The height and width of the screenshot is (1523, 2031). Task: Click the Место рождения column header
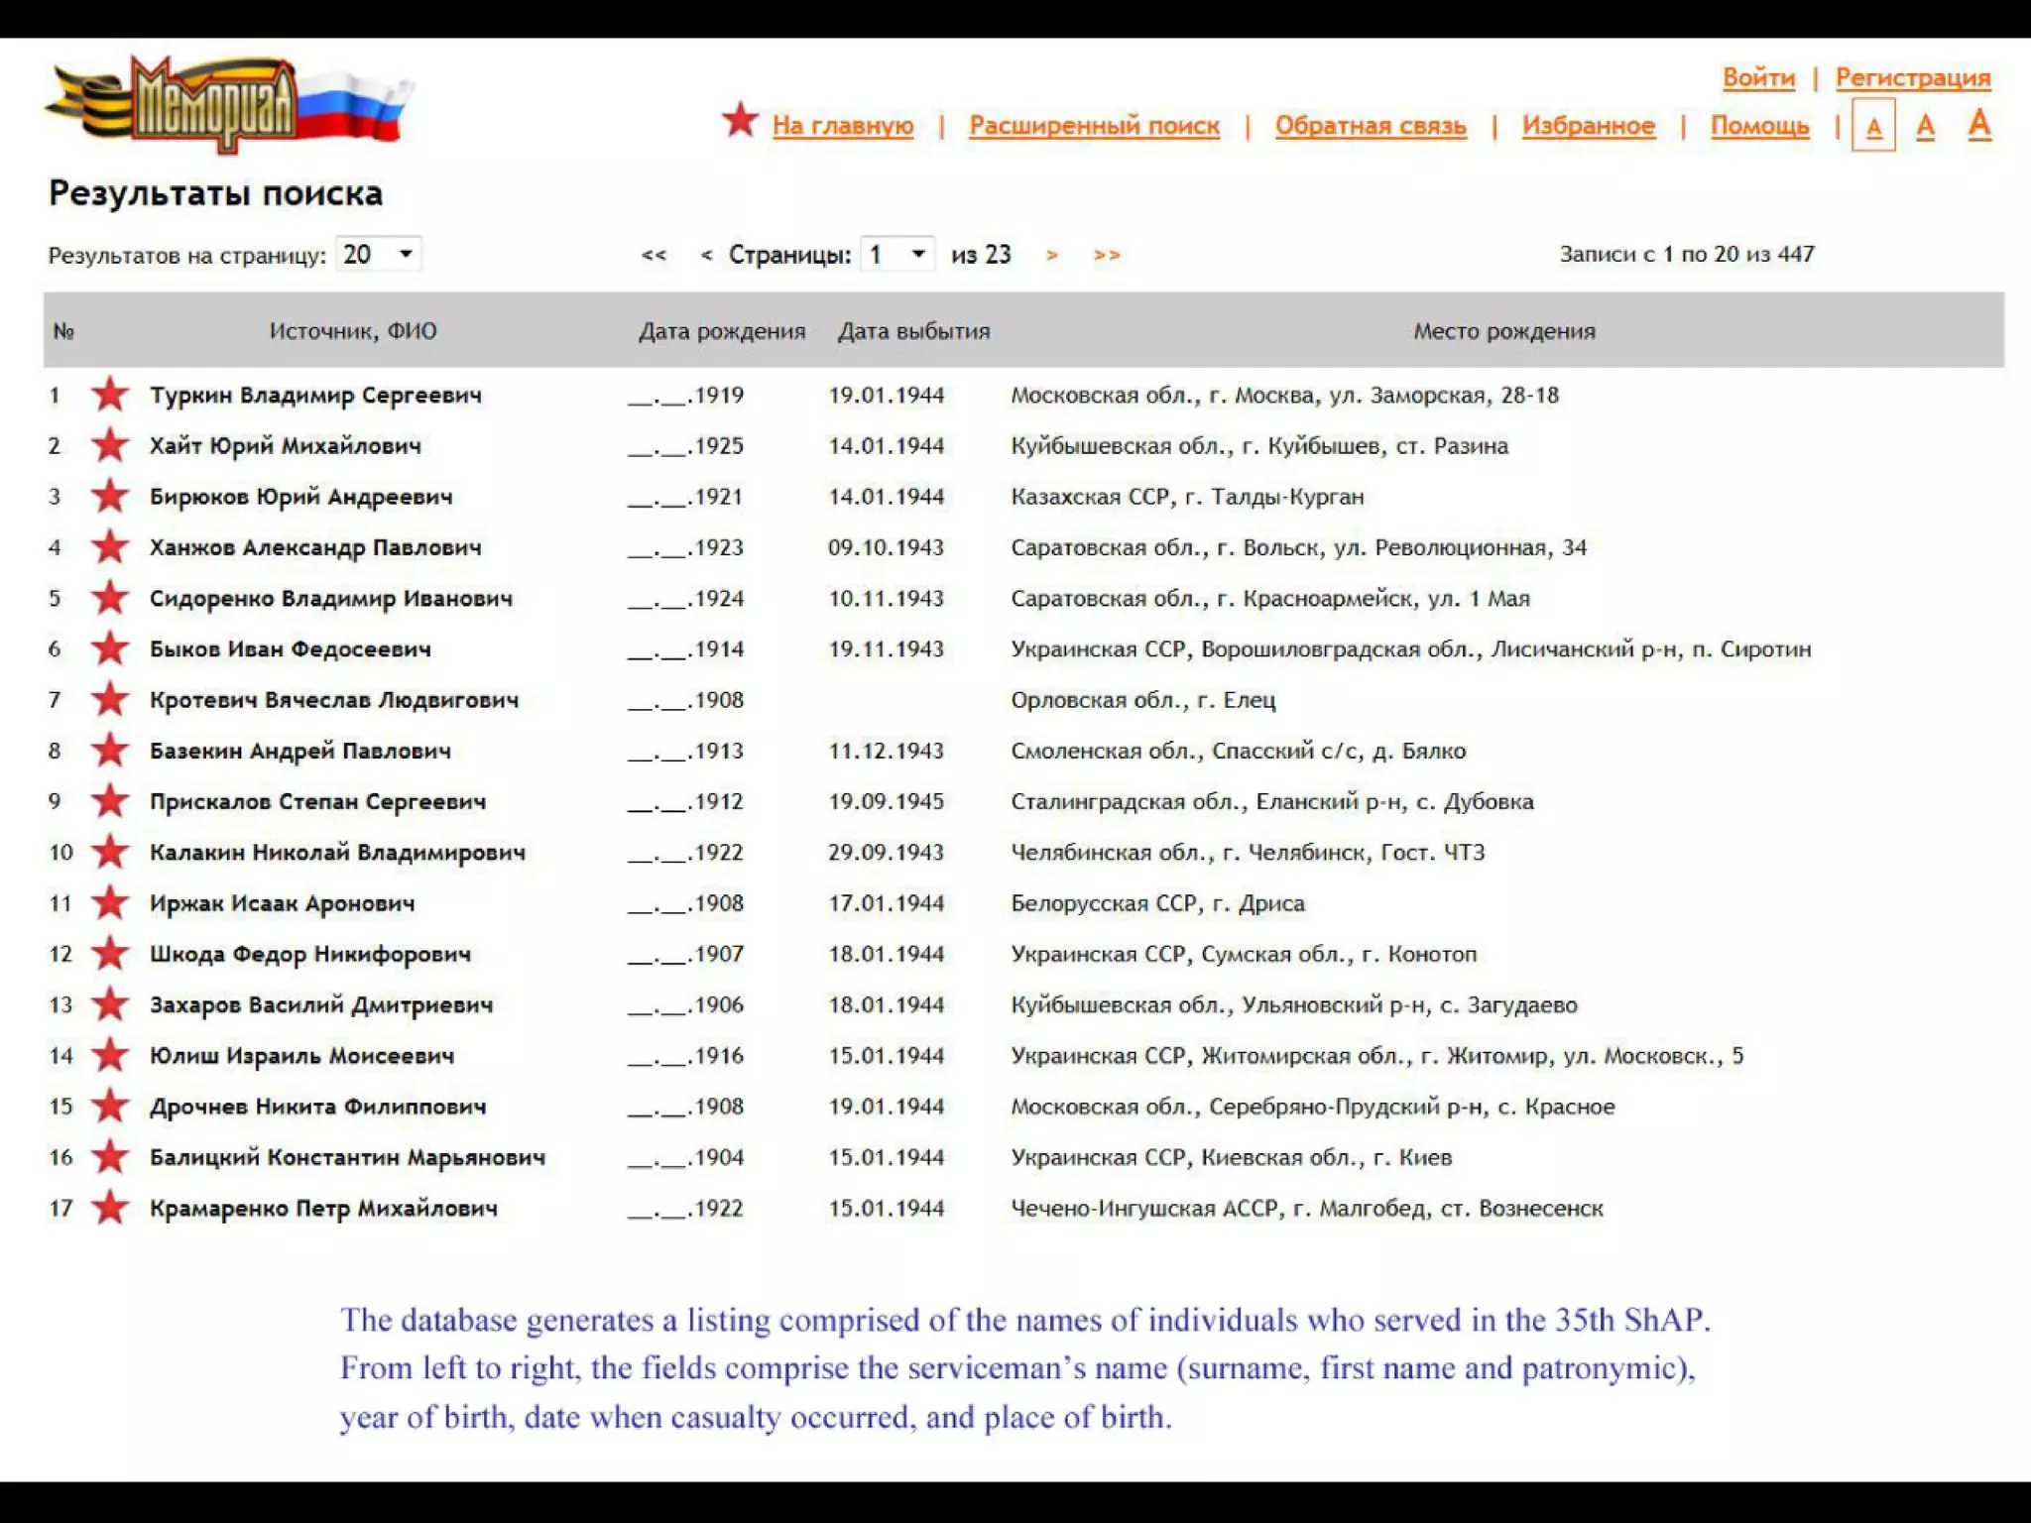(1503, 330)
